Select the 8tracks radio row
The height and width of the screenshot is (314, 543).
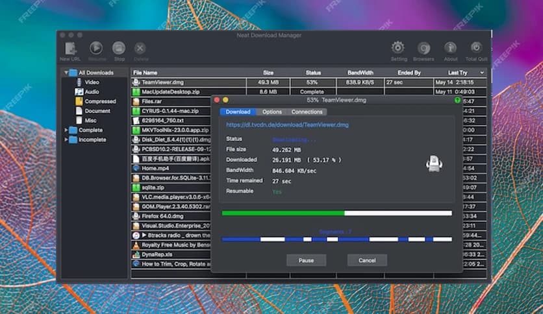click(x=171, y=235)
